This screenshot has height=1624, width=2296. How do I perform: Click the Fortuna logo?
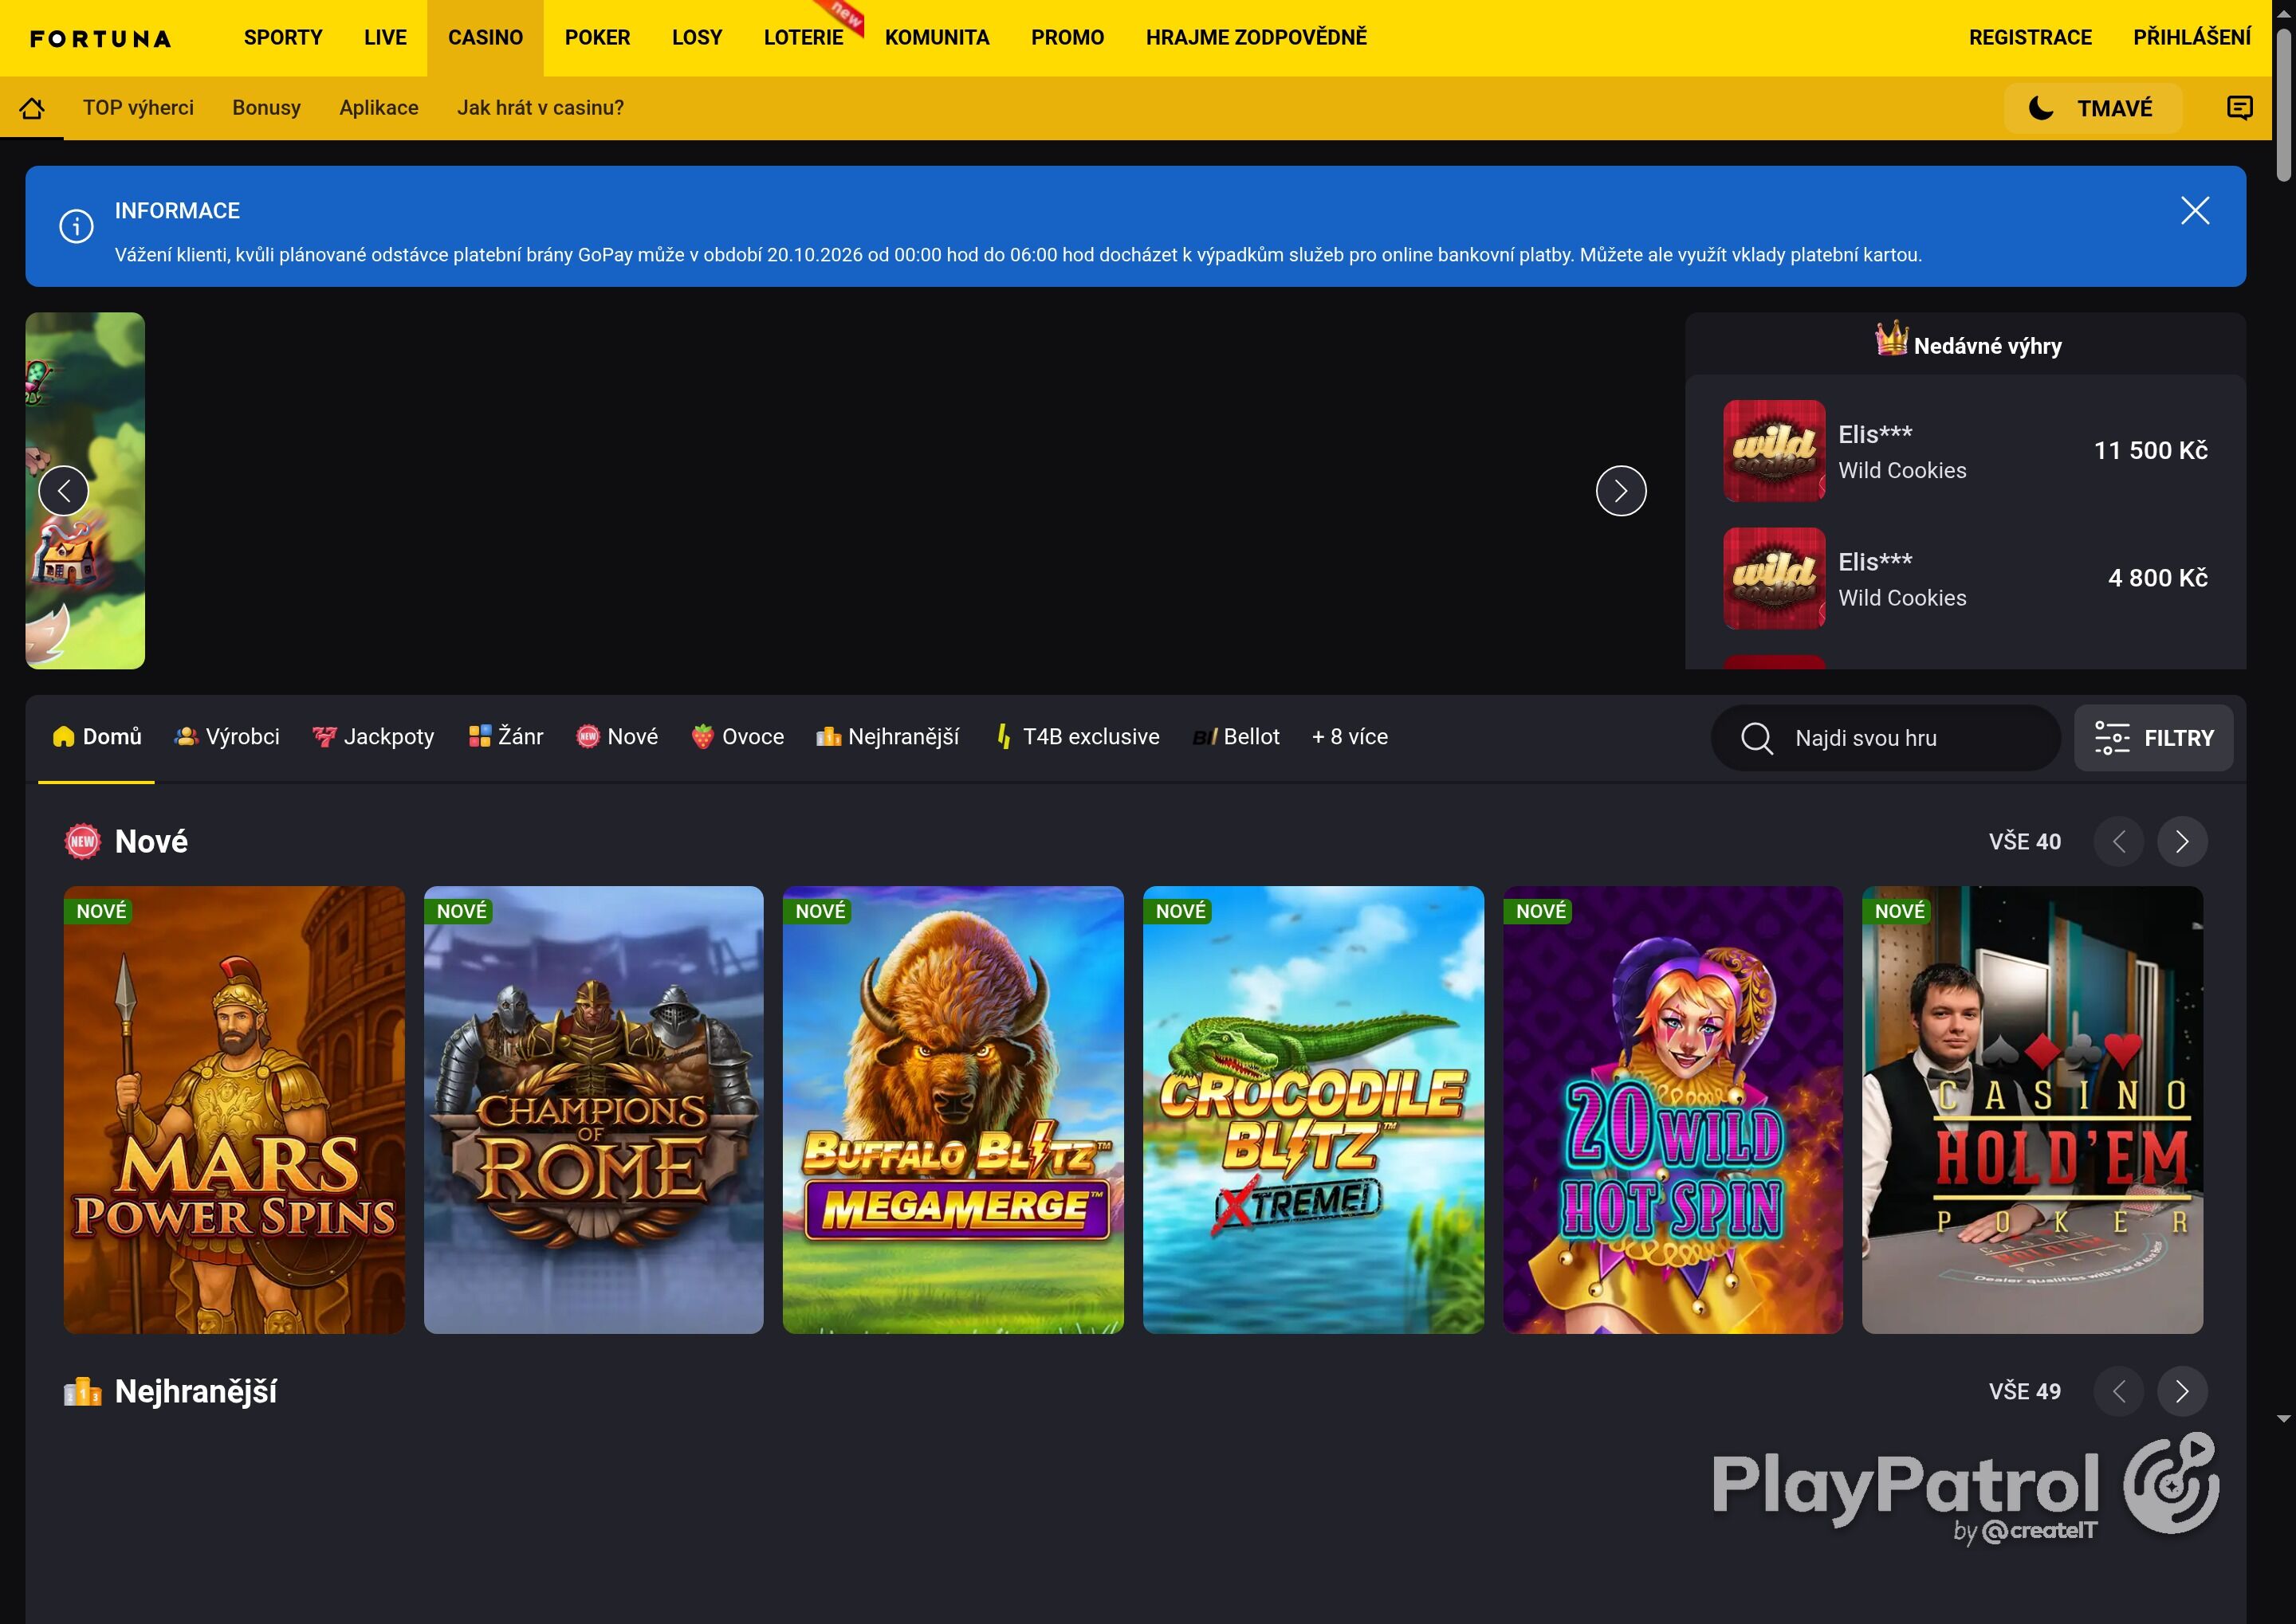click(100, 39)
